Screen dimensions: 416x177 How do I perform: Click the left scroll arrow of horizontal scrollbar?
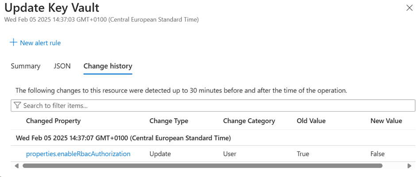pos(17,166)
